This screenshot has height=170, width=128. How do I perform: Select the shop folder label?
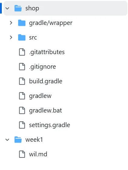pos(32,9)
